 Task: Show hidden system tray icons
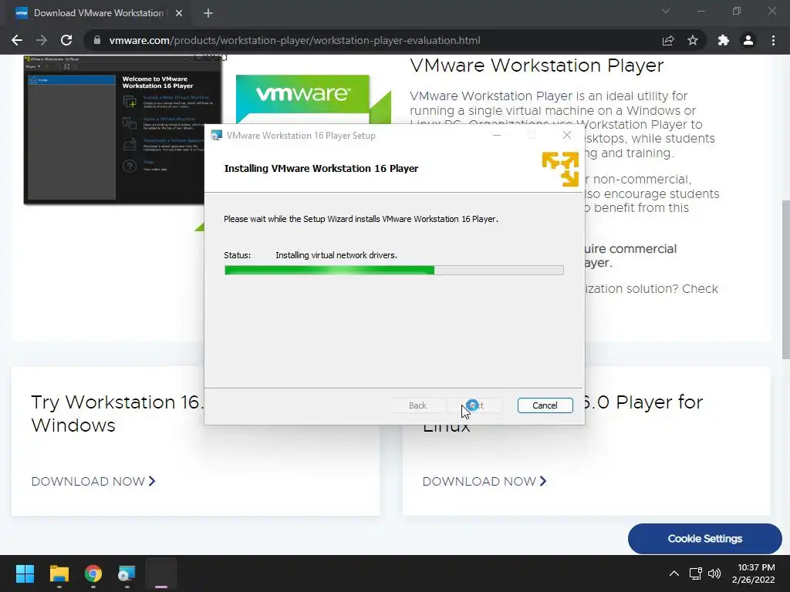click(x=674, y=573)
